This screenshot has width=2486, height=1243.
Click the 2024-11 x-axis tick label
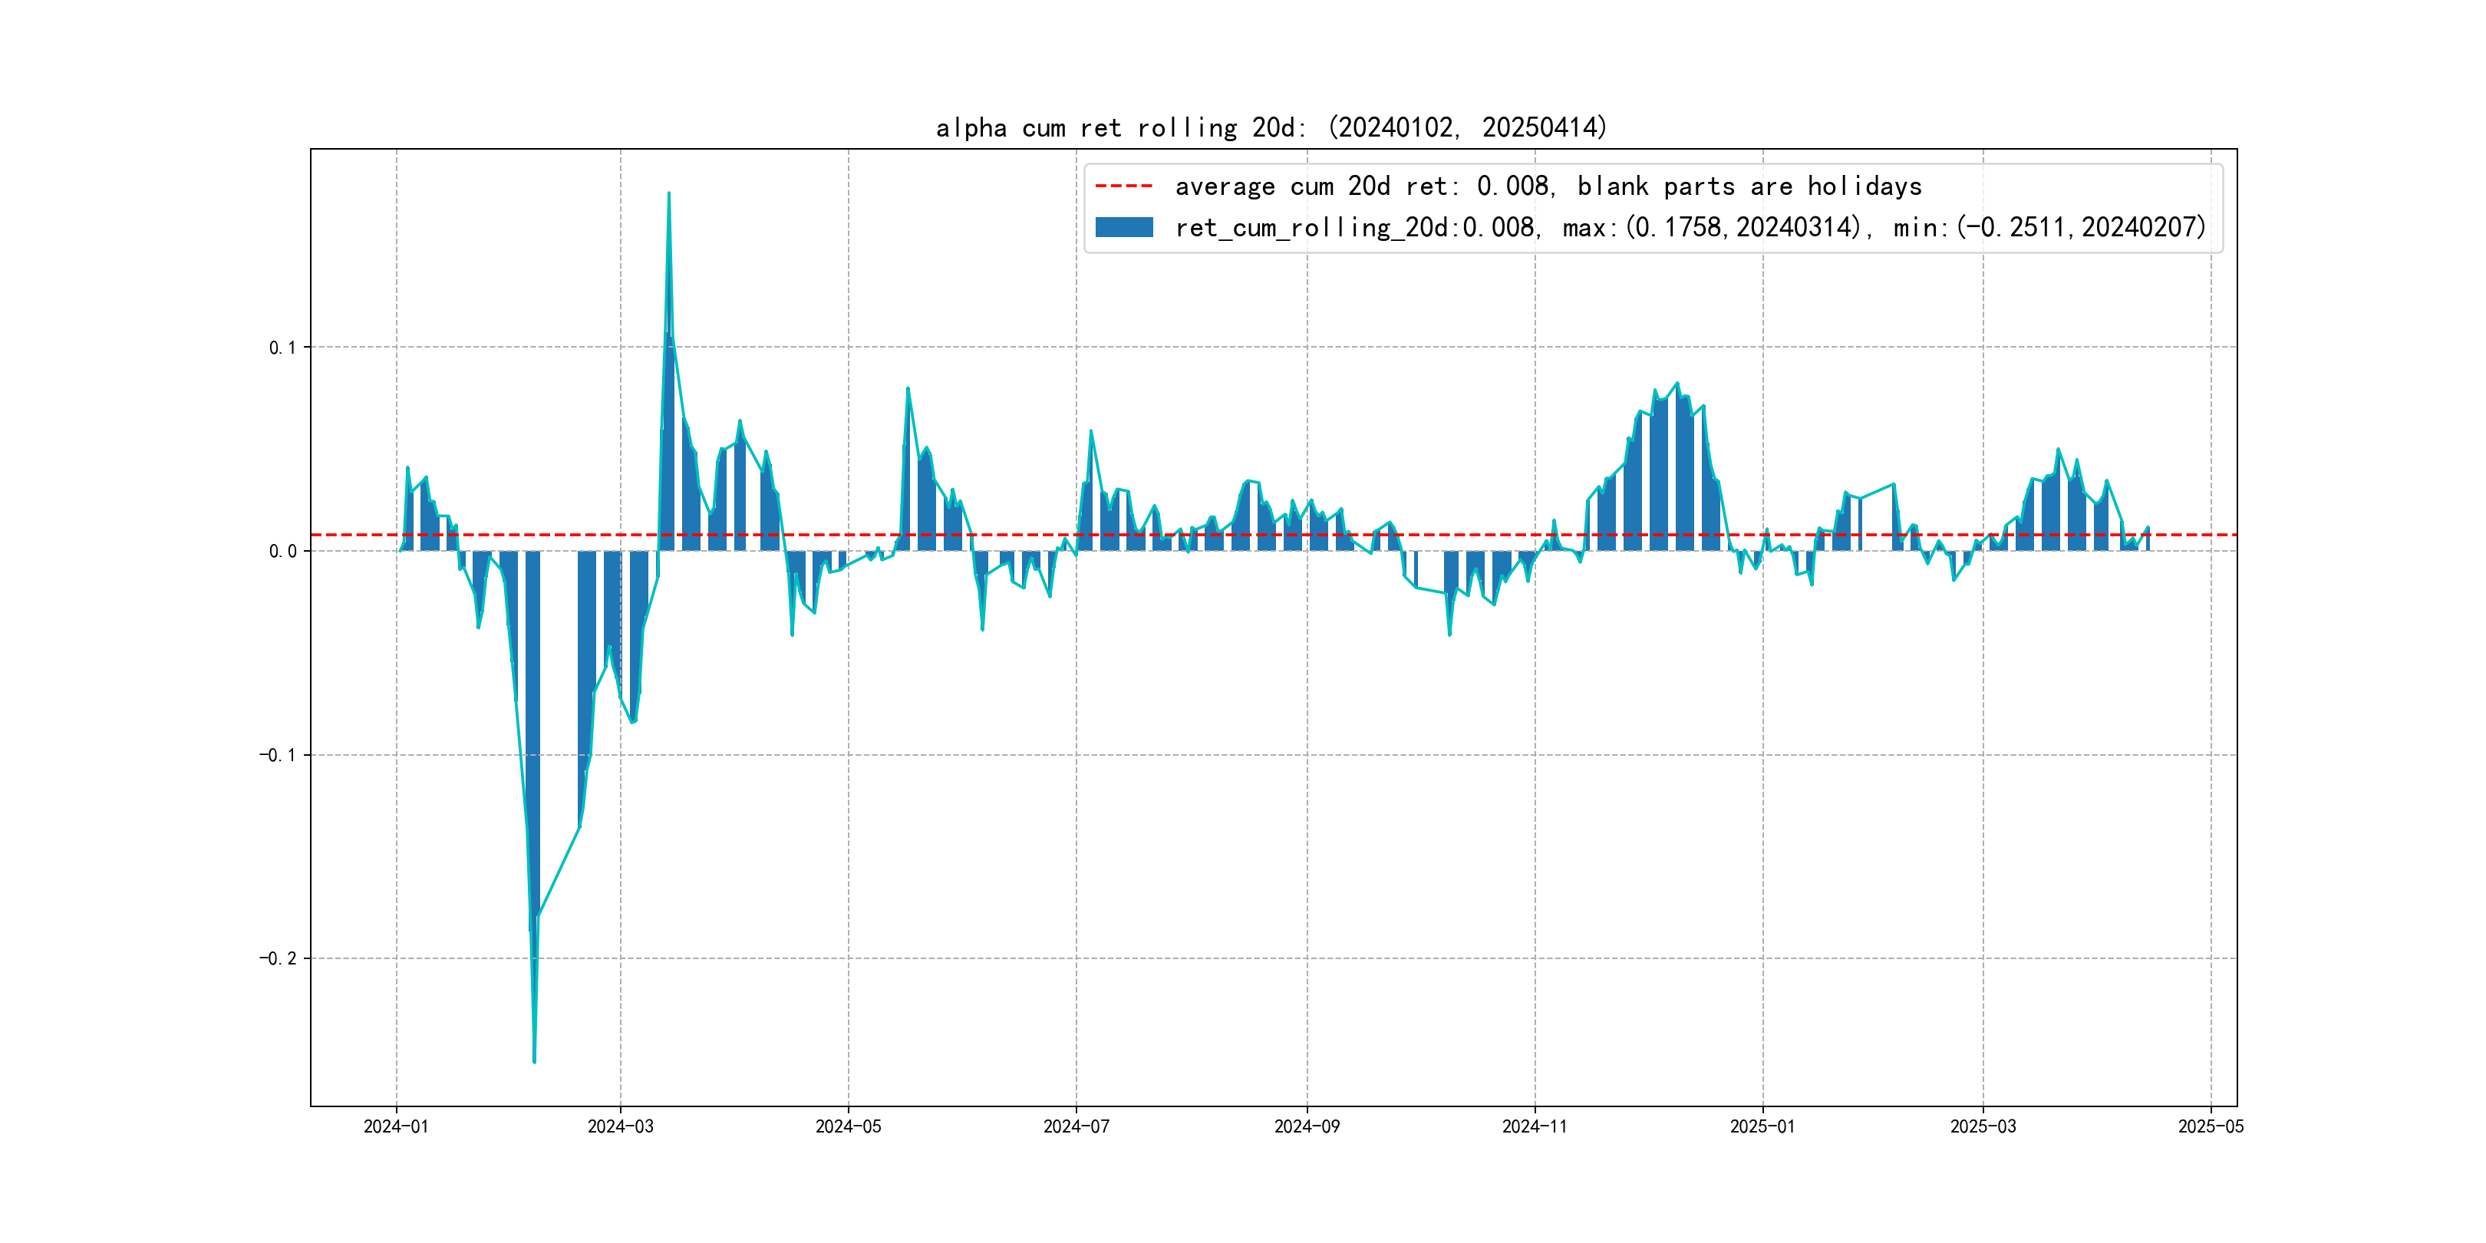[1535, 1126]
